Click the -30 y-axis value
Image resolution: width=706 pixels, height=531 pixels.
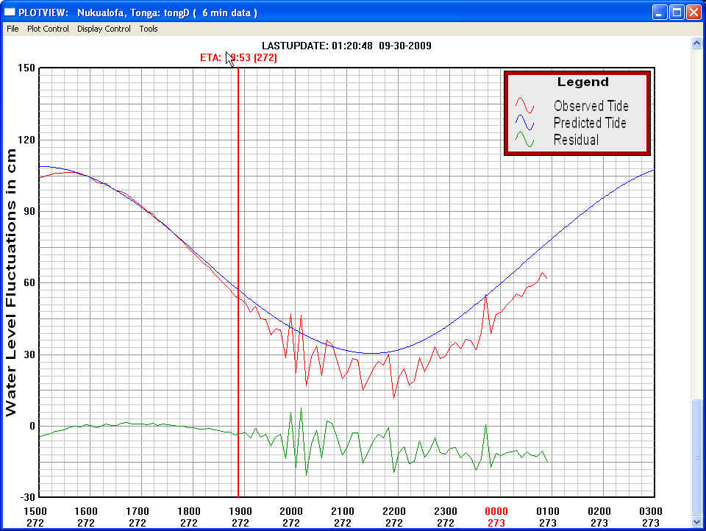(26, 497)
